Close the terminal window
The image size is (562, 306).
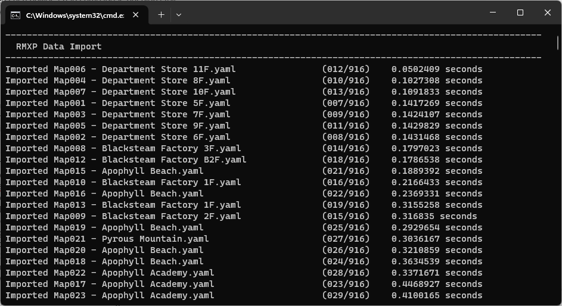pos(547,13)
